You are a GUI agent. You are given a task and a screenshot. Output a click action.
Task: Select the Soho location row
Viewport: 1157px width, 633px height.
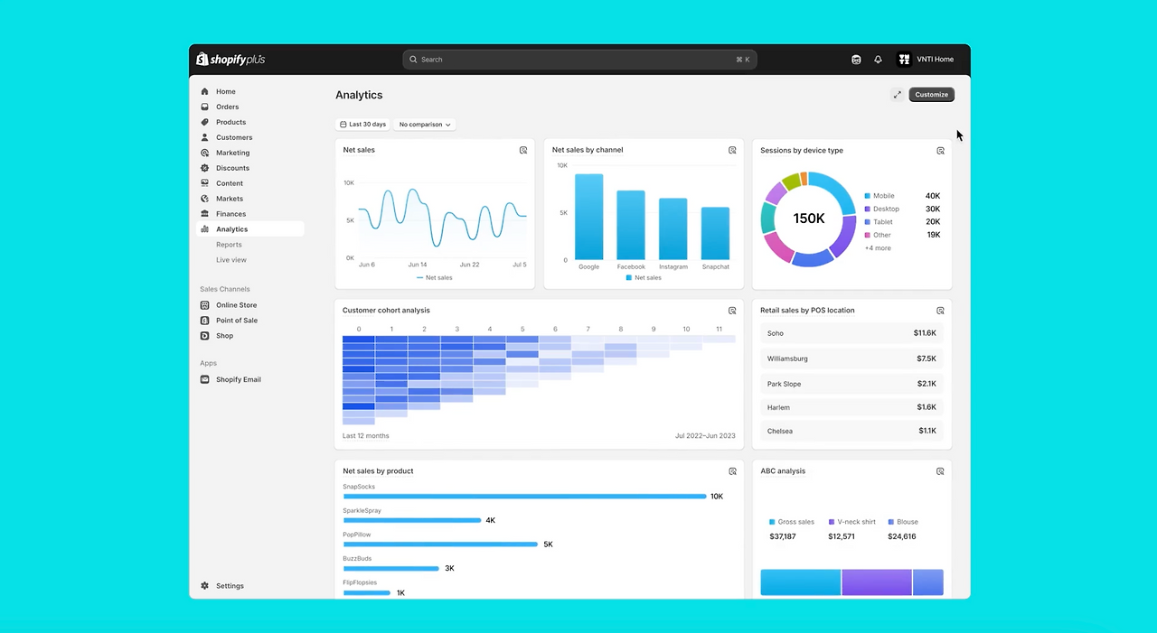851,333
